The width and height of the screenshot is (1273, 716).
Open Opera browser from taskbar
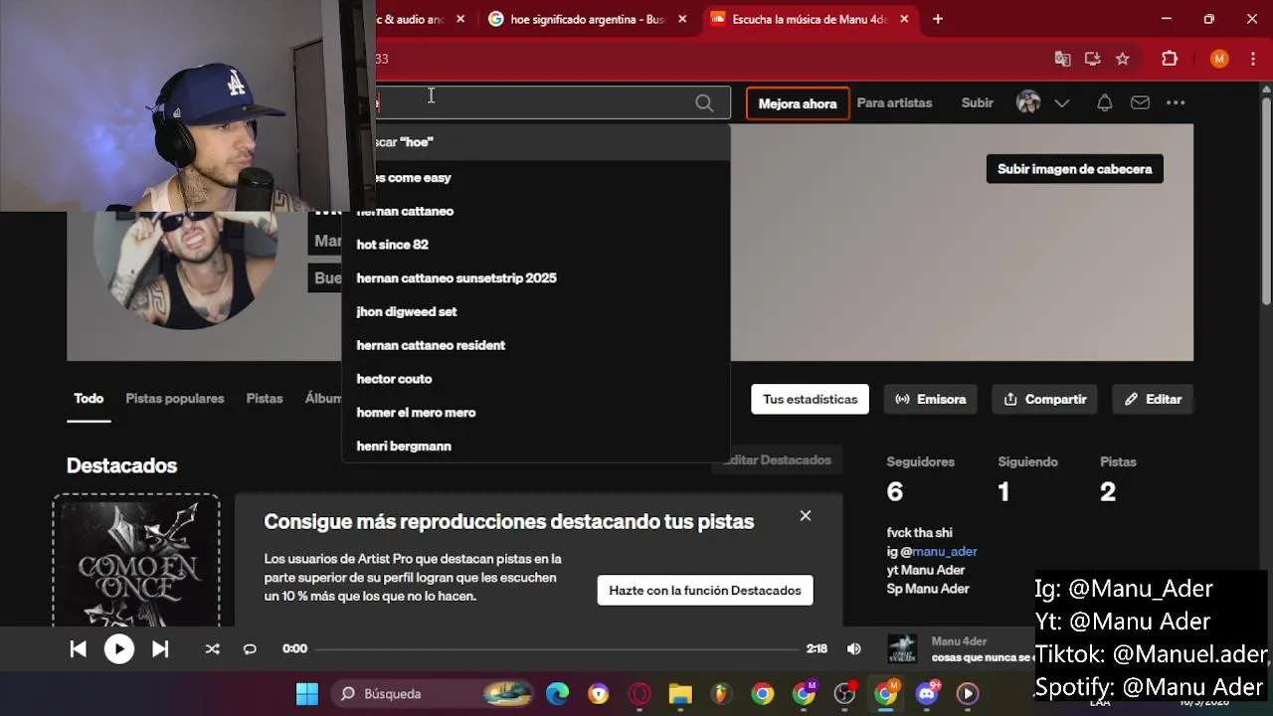(638, 693)
